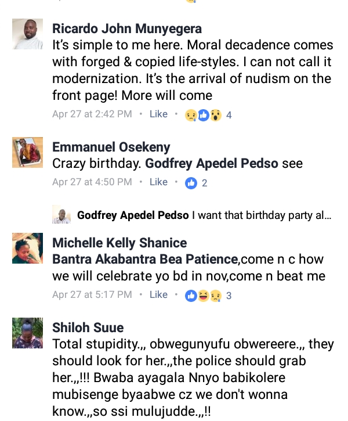The height and width of the screenshot is (421, 348).
Task: Click Godfrey Apedel Pedso's small reply avatar
Action: [61, 215]
